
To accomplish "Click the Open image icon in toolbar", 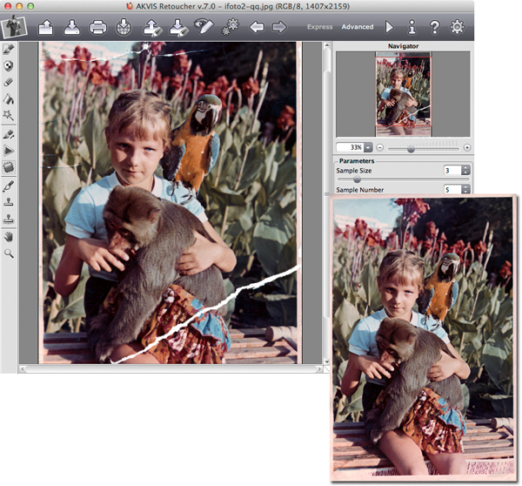I will tap(45, 27).
